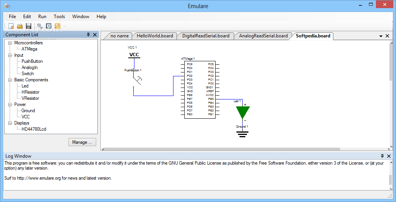Click the Manage ... button

click(82, 142)
